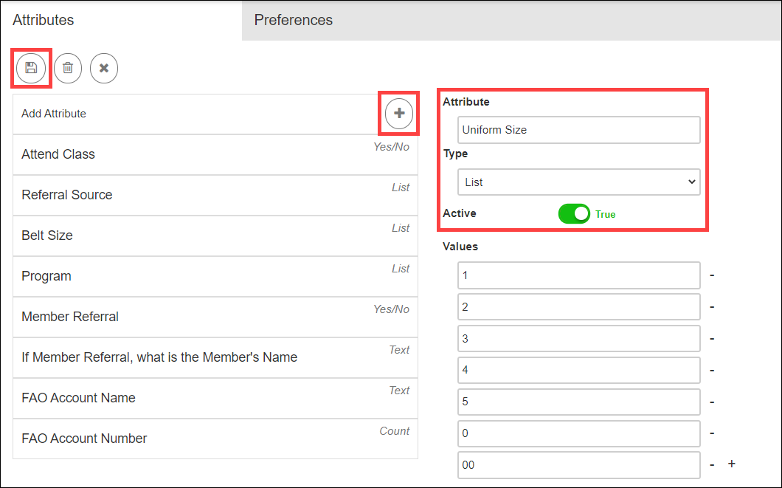Screen dimensions: 782x488
Task: Open the Type dropdown showing List
Action: (579, 182)
